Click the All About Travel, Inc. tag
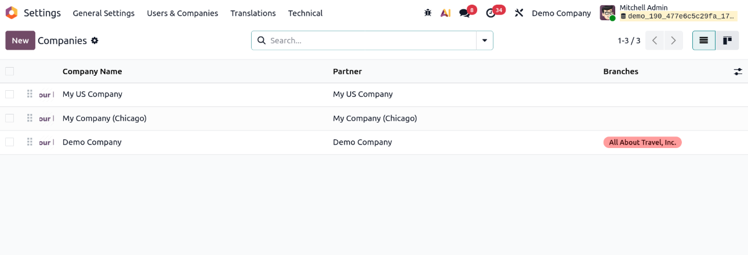Viewport: 748px width, 255px height. 642,142
